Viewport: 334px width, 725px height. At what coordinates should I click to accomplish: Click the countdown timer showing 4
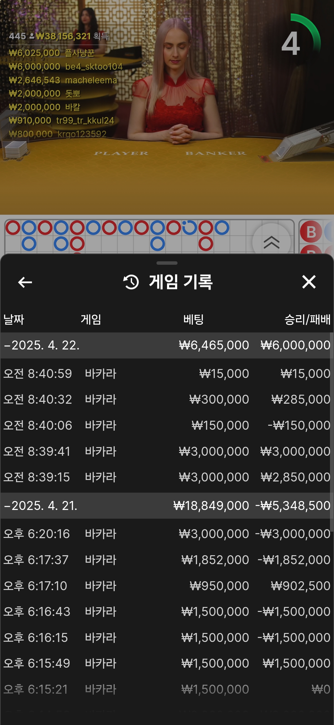[x=291, y=43]
